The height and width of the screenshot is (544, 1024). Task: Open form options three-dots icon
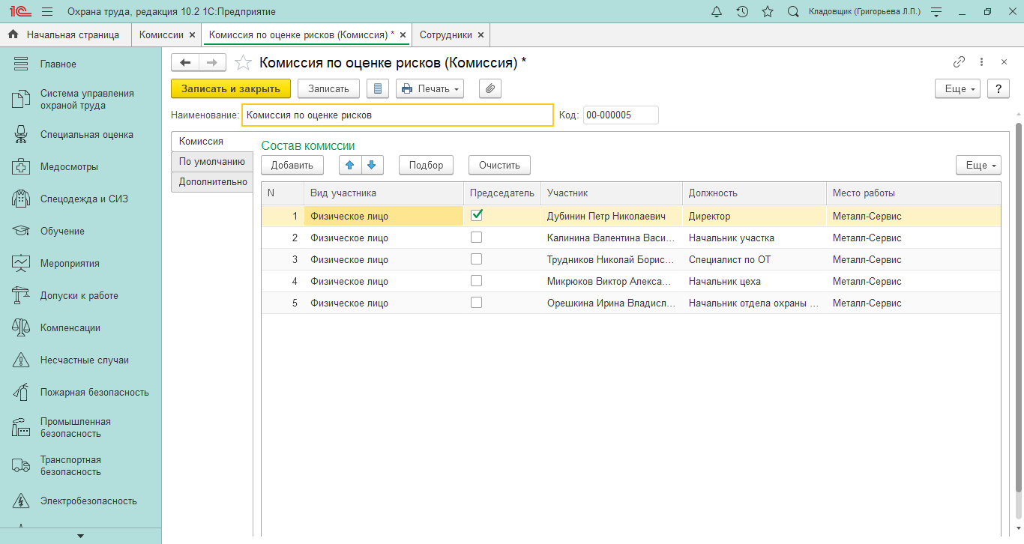981,62
